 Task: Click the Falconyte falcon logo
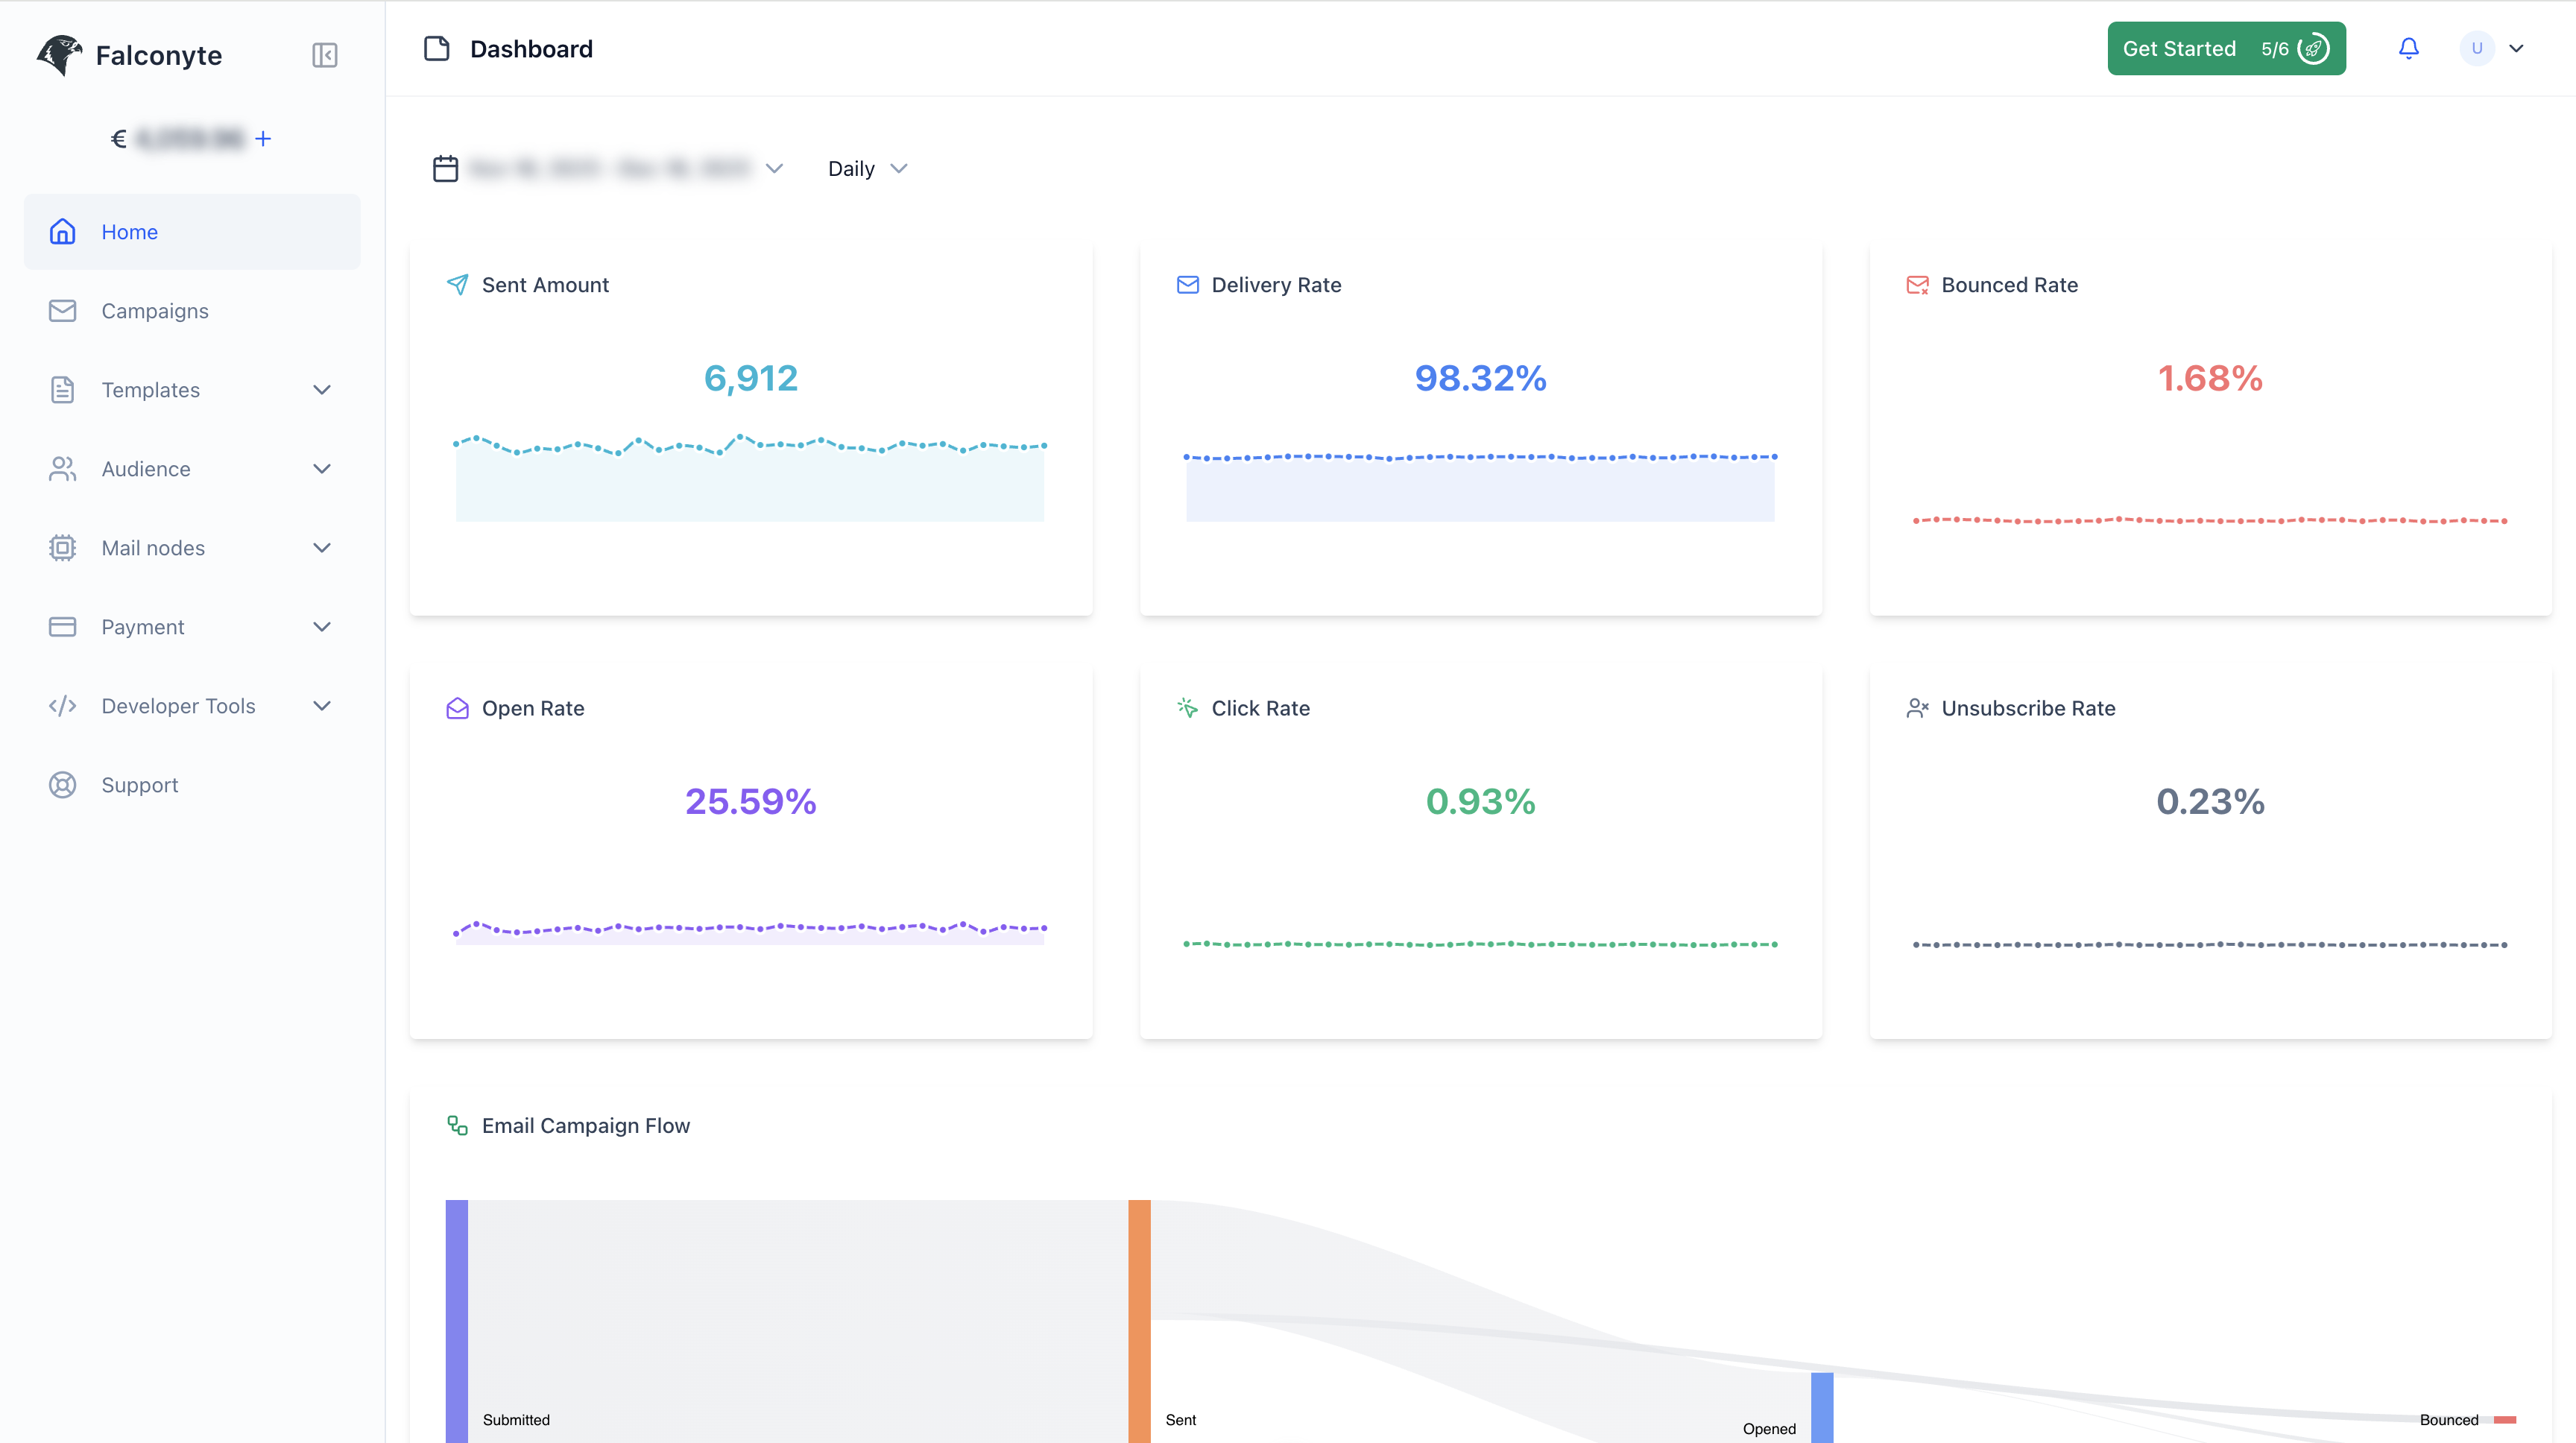[59, 55]
